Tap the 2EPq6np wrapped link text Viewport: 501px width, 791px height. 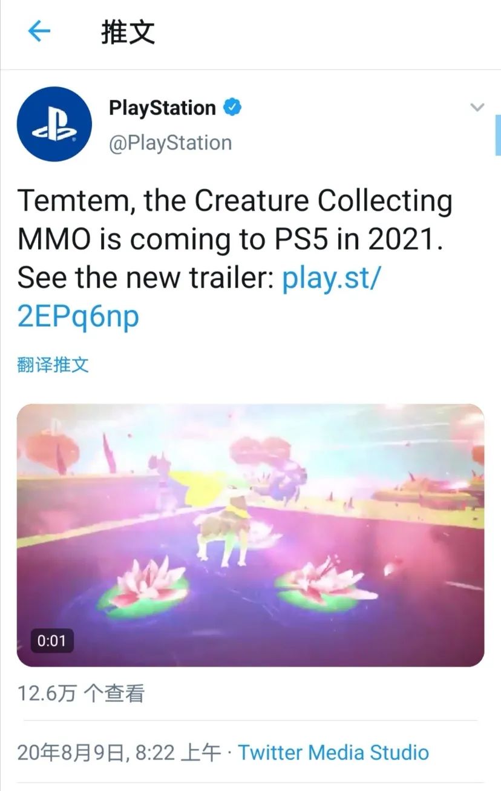click(78, 317)
